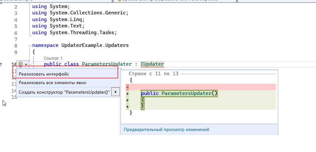This screenshot has height=152, width=316.
Task: Click "using System.Collections.Generic;" line
Action: (x=80, y=13)
